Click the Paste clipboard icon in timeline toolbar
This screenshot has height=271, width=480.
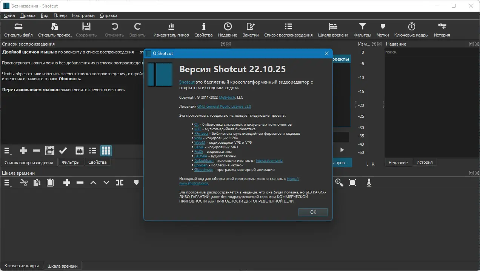(x=50, y=183)
